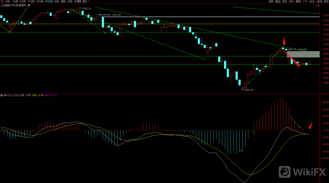
Task: Select the 15分钟 timeframe
Action: (31, 2)
